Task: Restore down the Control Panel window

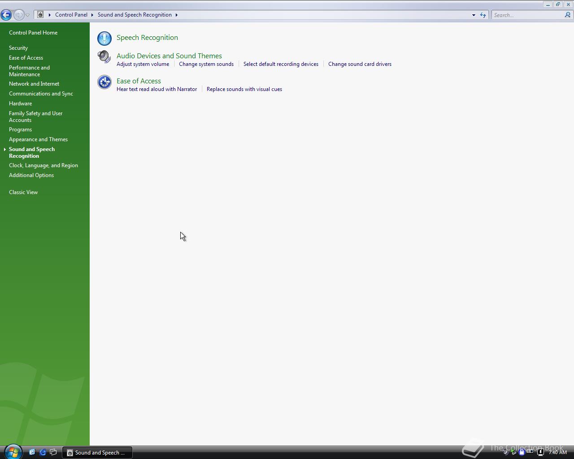Action: point(558,4)
